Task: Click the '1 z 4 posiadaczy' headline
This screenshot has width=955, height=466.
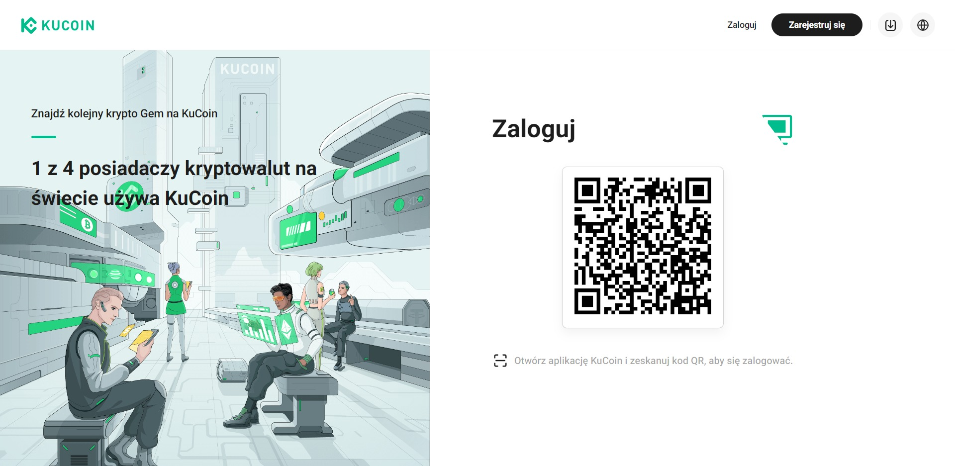Action: click(174, 183)
